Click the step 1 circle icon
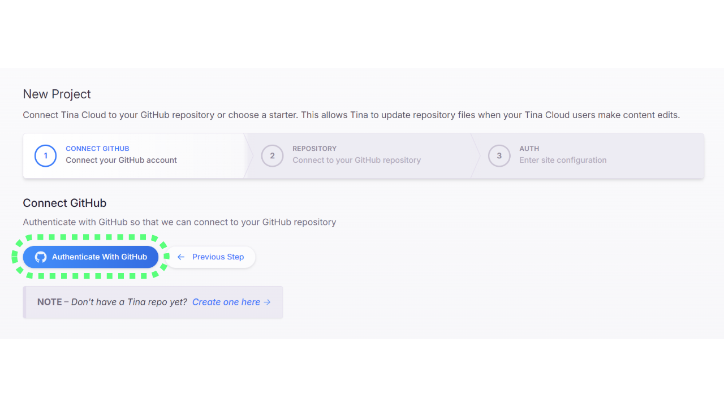724x407 pixels. tap(45, 155)
